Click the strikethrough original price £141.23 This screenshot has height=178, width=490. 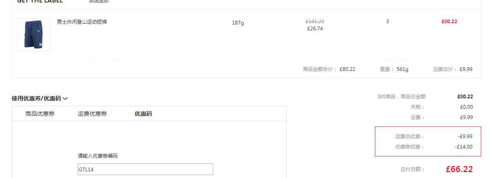(315, 22)
